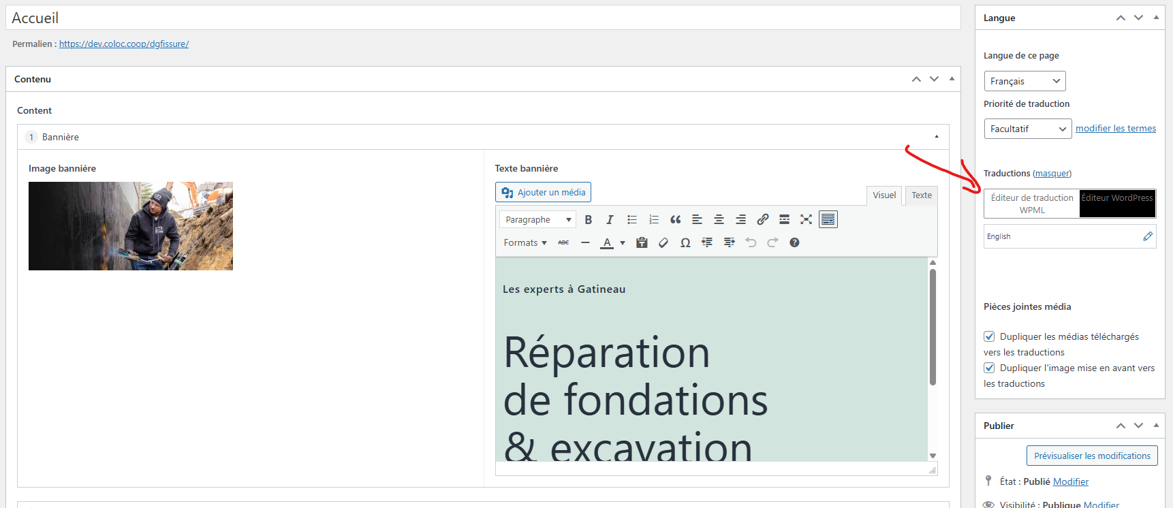Click the editor's vertical scrollbar thumb

tap(933, 327)
